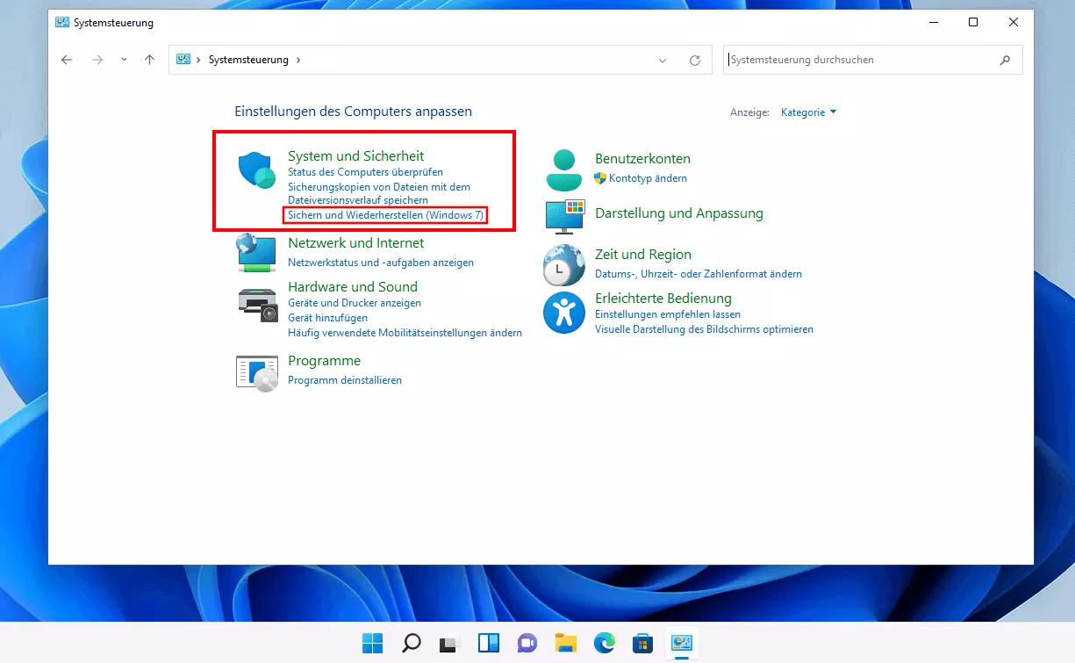
Task: Click the shield icon beside Kontotyp ändern
Action: (x=600, y=178)
